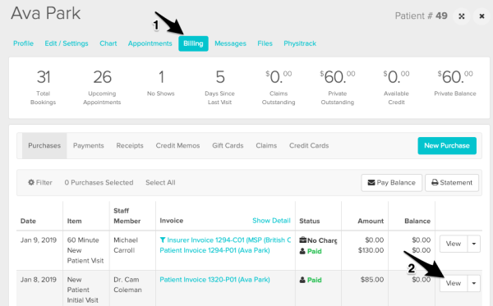View the Jan 8 New Patient Initial Visit purchase
Viewport: 493px width, 306px height.
click(453, 283)
